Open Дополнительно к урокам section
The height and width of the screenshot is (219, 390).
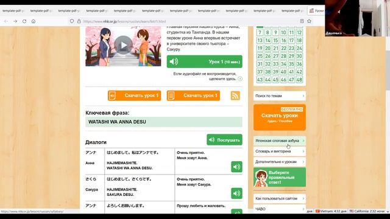point(280,162)
